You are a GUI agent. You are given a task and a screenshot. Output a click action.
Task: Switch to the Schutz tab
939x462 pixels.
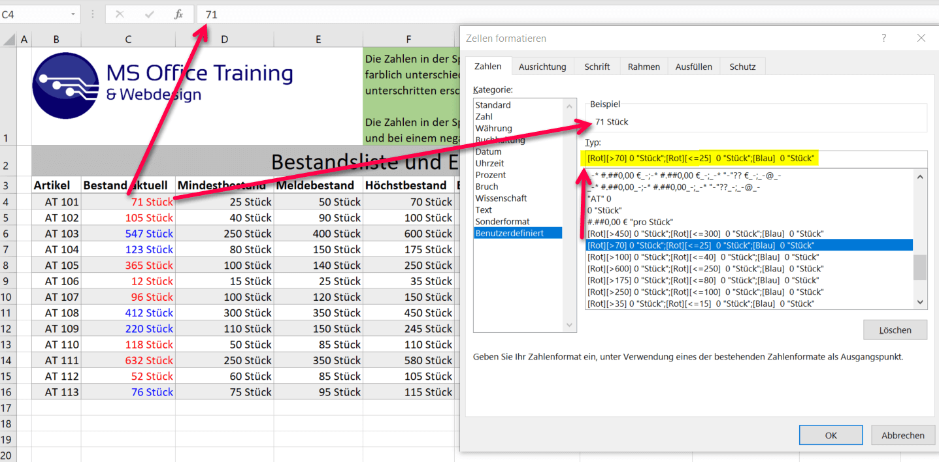pos(742,67)
